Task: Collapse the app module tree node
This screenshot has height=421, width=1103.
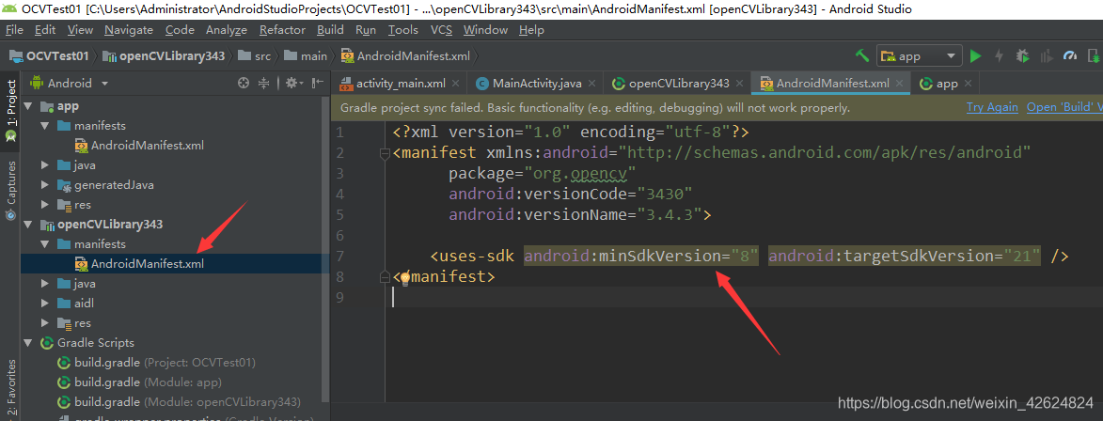Action: (28, 106)
